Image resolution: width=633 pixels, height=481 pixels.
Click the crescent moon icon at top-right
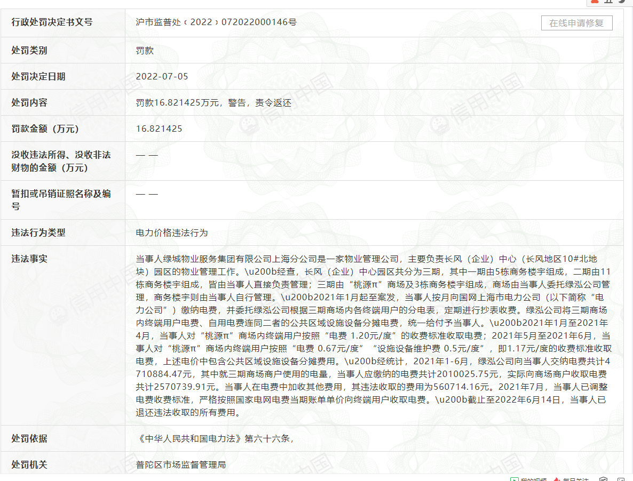pyautogui.click(x=622, y=2)
